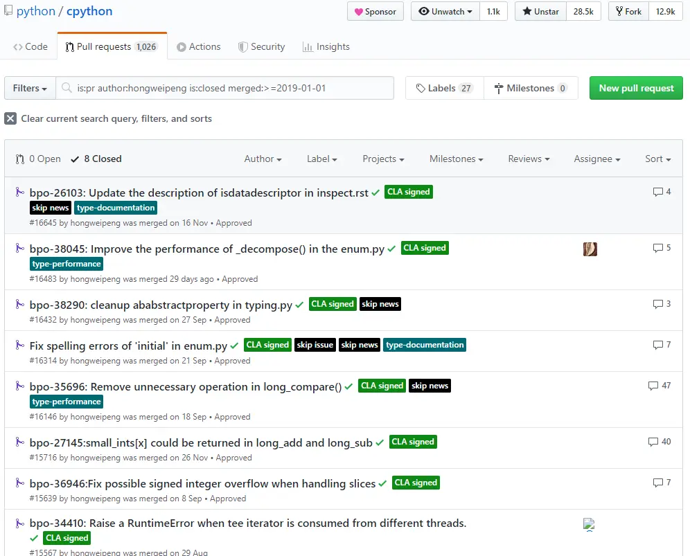Viewport: 690px width, 556px height.
Task: Open the cpython repository link
Action: (x=89, y=11)
